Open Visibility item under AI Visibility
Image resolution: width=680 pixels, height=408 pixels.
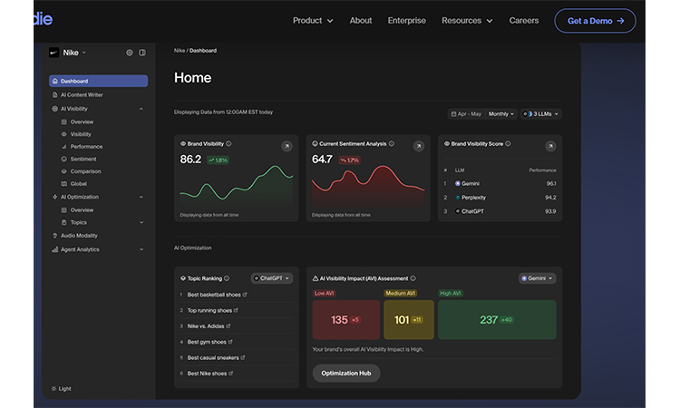81,134
